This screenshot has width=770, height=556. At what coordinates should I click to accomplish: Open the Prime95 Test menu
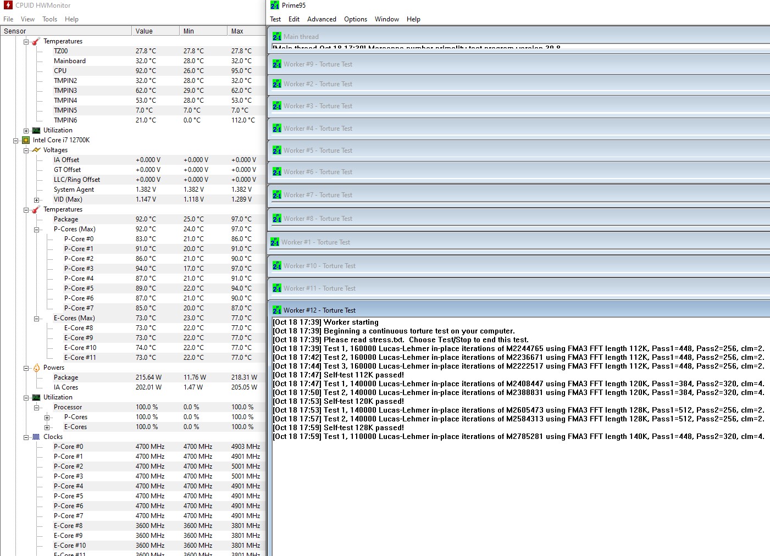(x=275, y=19)
